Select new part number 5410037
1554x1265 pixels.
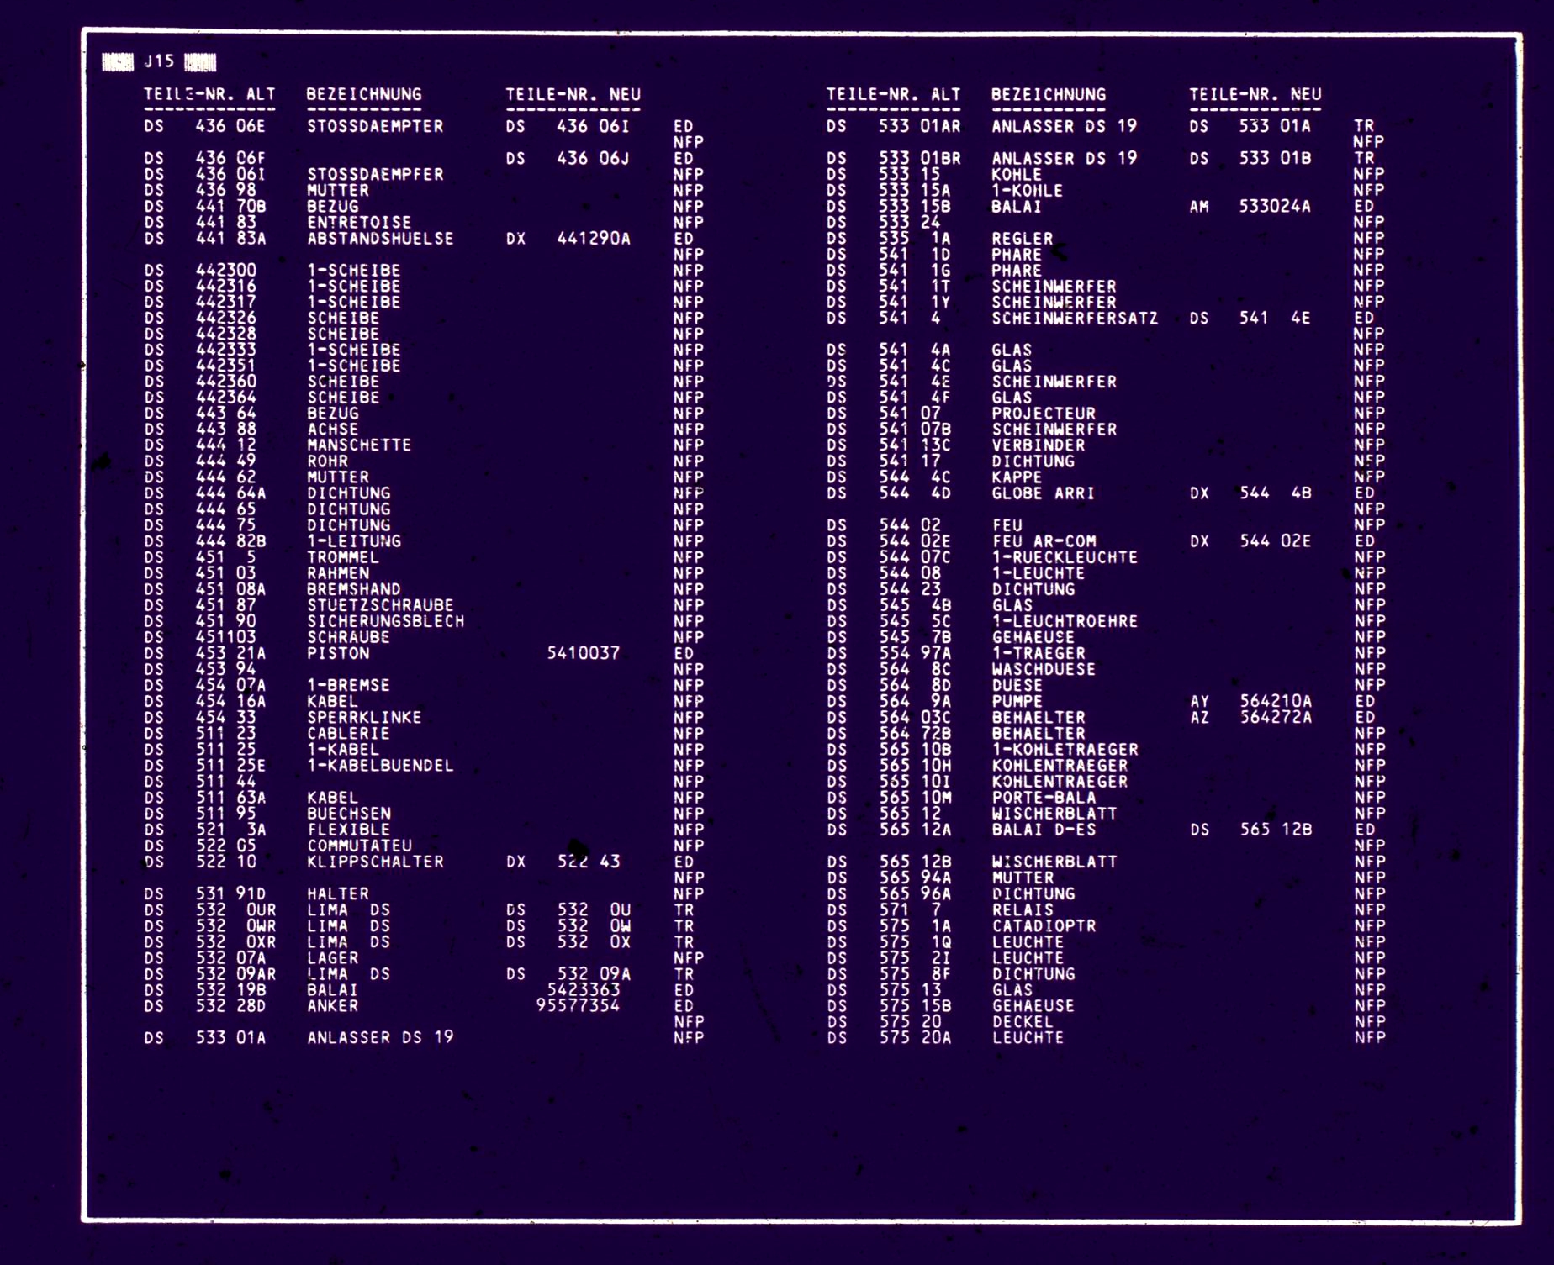click(584, 653)
